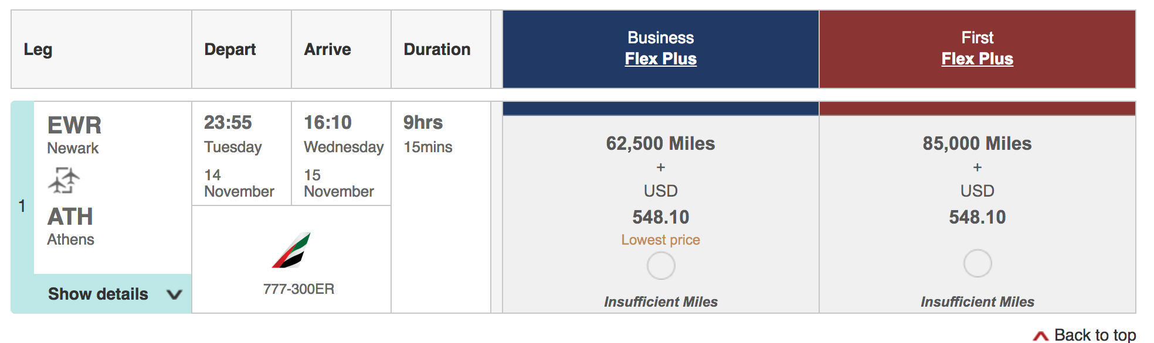Click the Duration column header
The width and height of the screenshot is (1154, 343).
pos(437,49)
